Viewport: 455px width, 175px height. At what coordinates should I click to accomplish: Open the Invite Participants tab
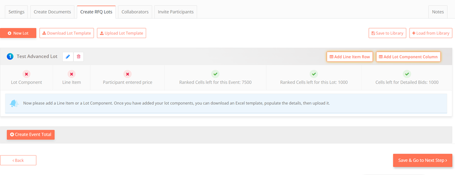[176, 12]
